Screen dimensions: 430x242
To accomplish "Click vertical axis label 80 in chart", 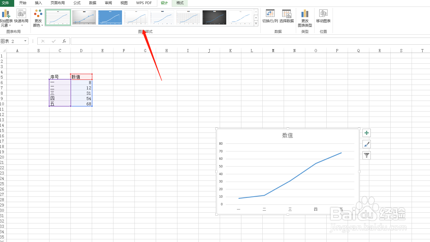I will 221,144.
